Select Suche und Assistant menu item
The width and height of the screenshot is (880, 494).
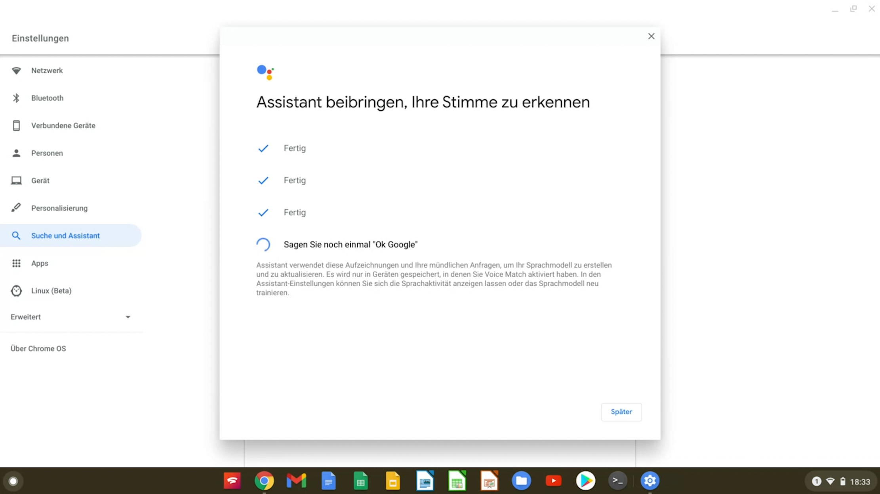click(65, 235)
